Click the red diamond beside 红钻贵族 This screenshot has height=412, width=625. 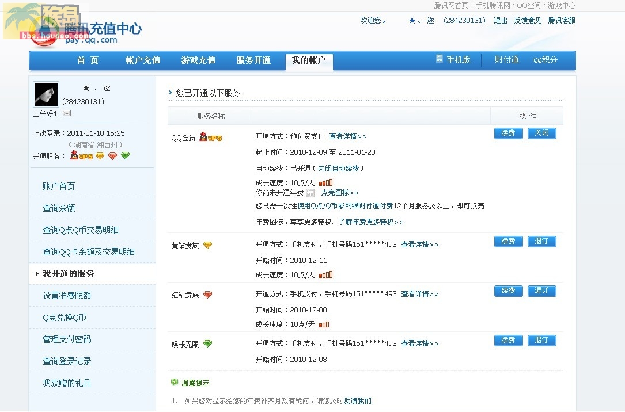tap(208, 295)
